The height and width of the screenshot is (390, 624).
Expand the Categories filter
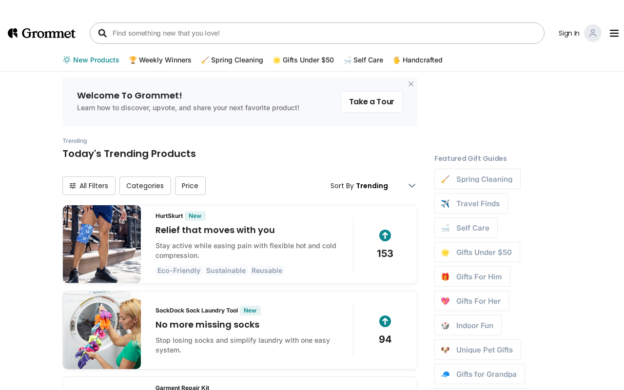point(145,186)
